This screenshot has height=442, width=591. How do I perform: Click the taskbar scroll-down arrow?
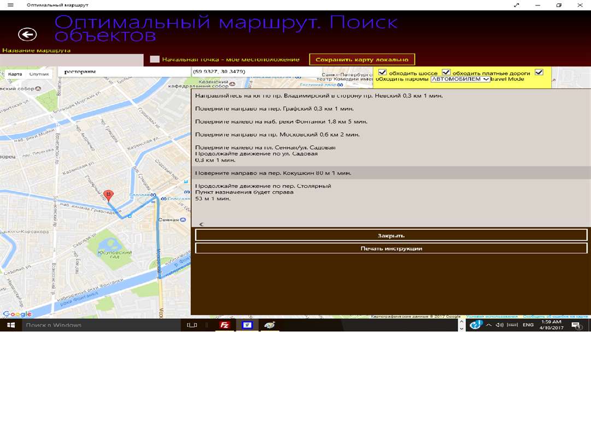coord(461,328)
